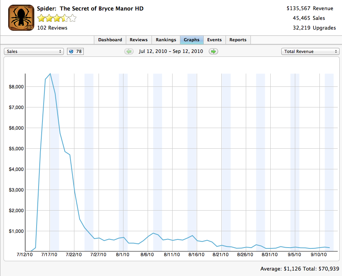Click the Total: $70,939 summary text
Viewport: 342px width, 276px height.
click(x=321, y=269)
